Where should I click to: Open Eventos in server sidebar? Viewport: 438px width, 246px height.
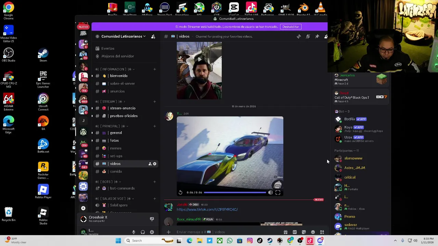126,49
